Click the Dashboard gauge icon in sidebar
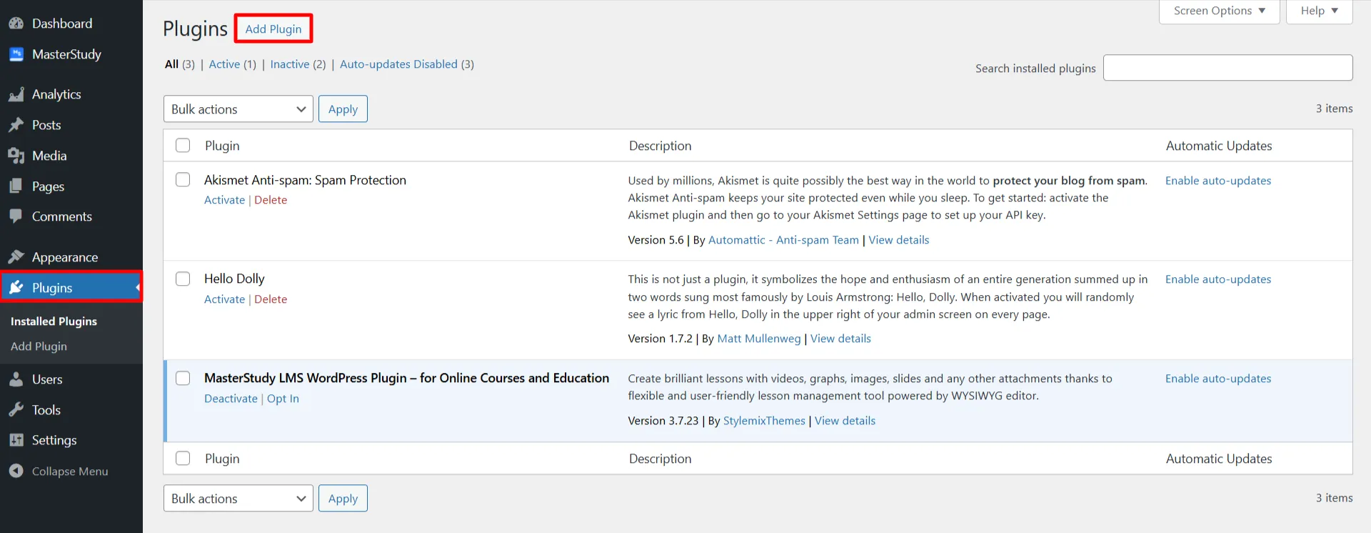 (x=16, y=24)
